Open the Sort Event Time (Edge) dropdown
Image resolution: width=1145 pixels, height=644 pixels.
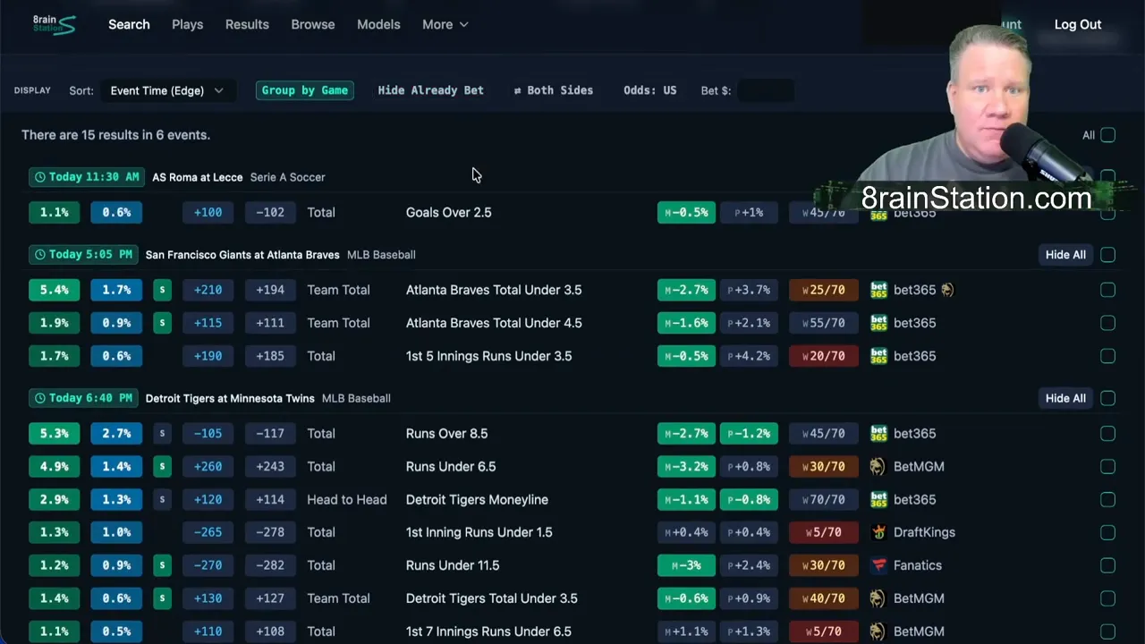166,90
